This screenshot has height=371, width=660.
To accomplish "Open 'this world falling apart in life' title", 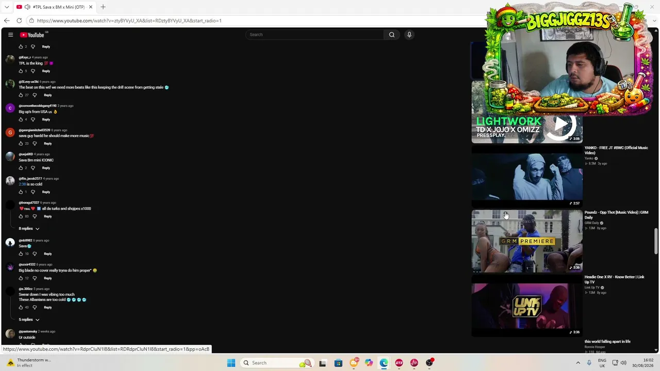I will tap(607, 342).
